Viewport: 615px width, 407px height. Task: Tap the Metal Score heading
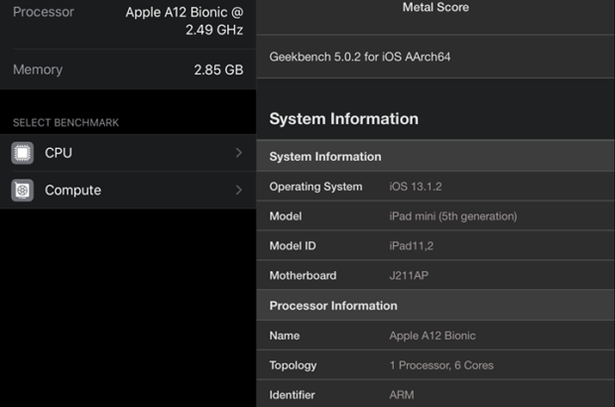(x=435, y=8)
